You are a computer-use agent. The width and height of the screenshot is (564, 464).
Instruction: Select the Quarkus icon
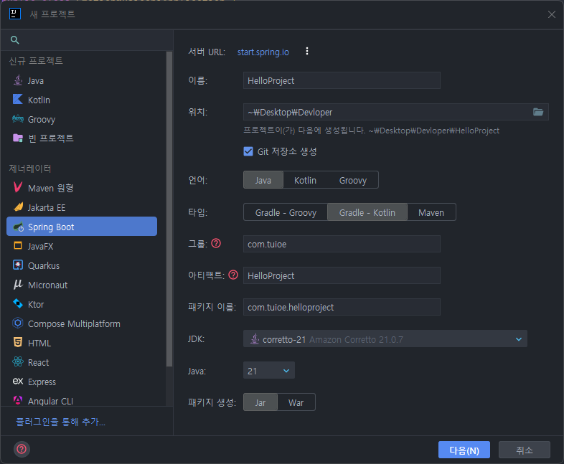point(18,265)
